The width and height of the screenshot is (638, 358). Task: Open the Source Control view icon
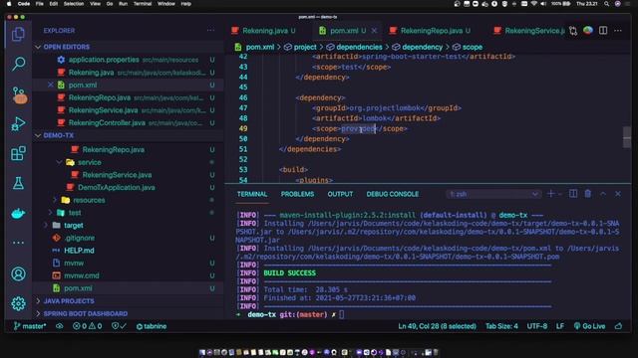(19, 95)
